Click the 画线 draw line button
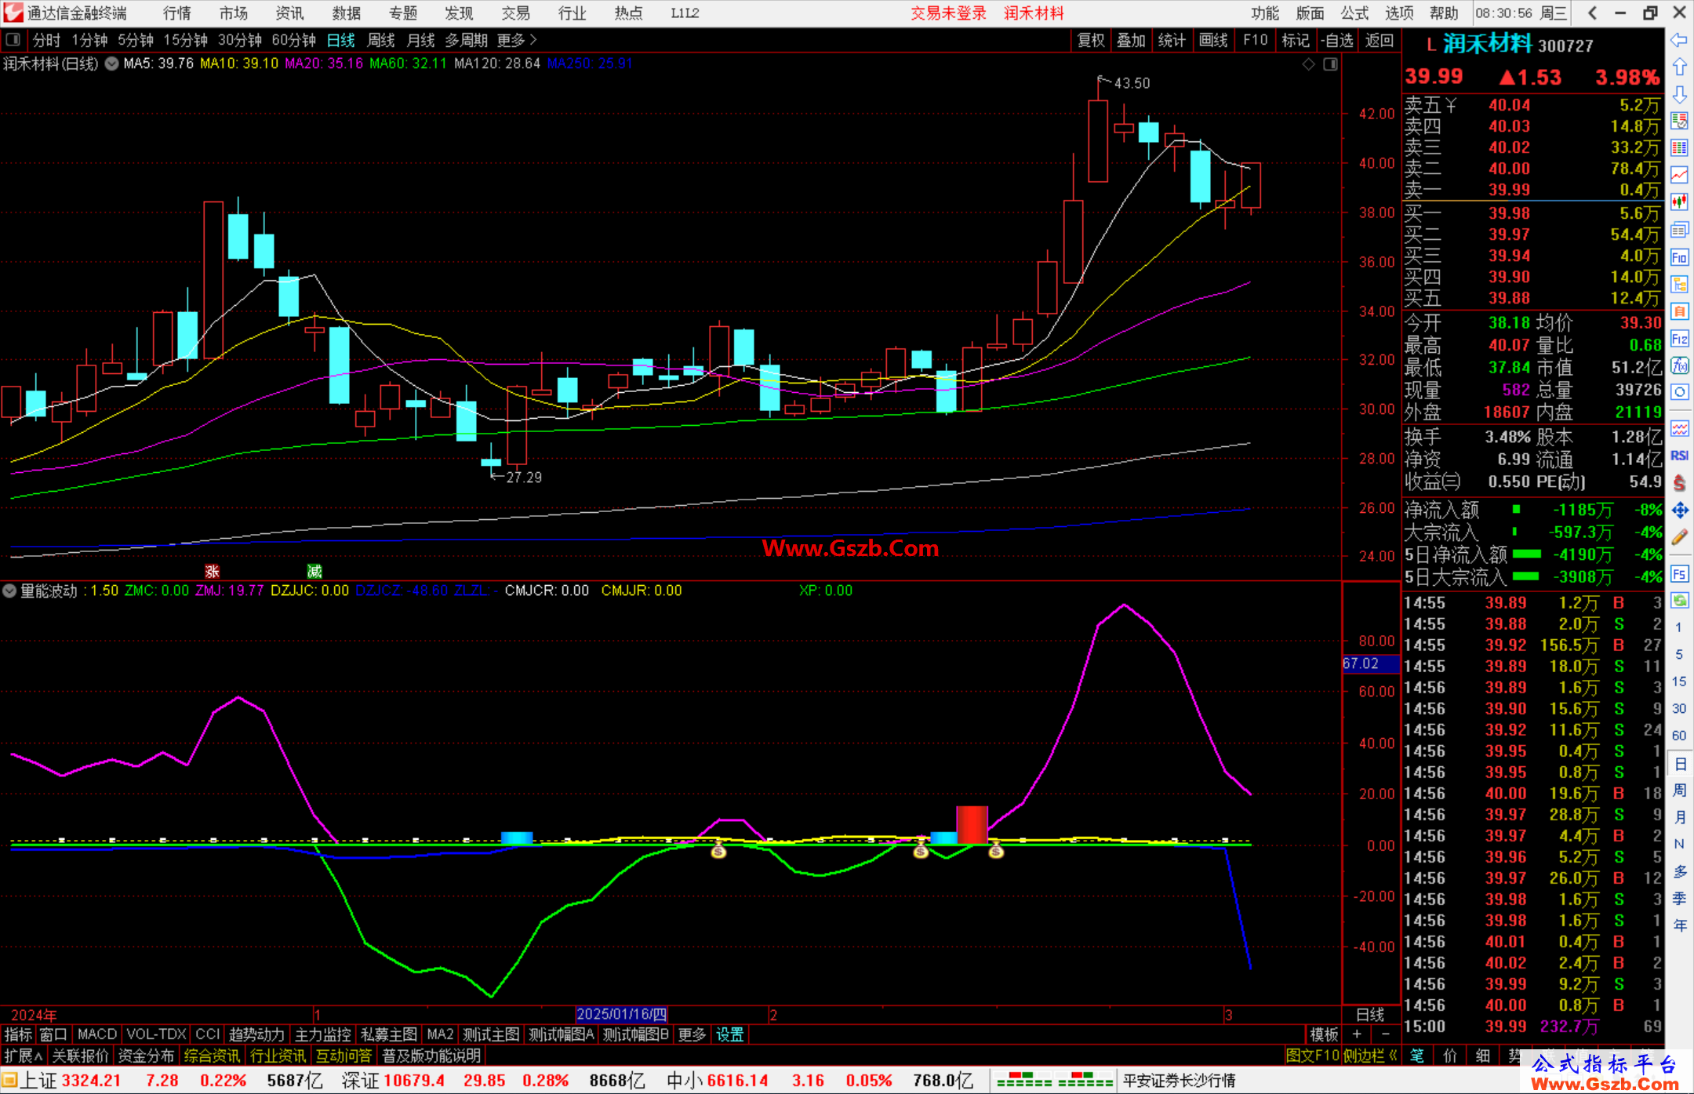Viewport: 1694px width, 1094px height. click(x=1213, y=40)
